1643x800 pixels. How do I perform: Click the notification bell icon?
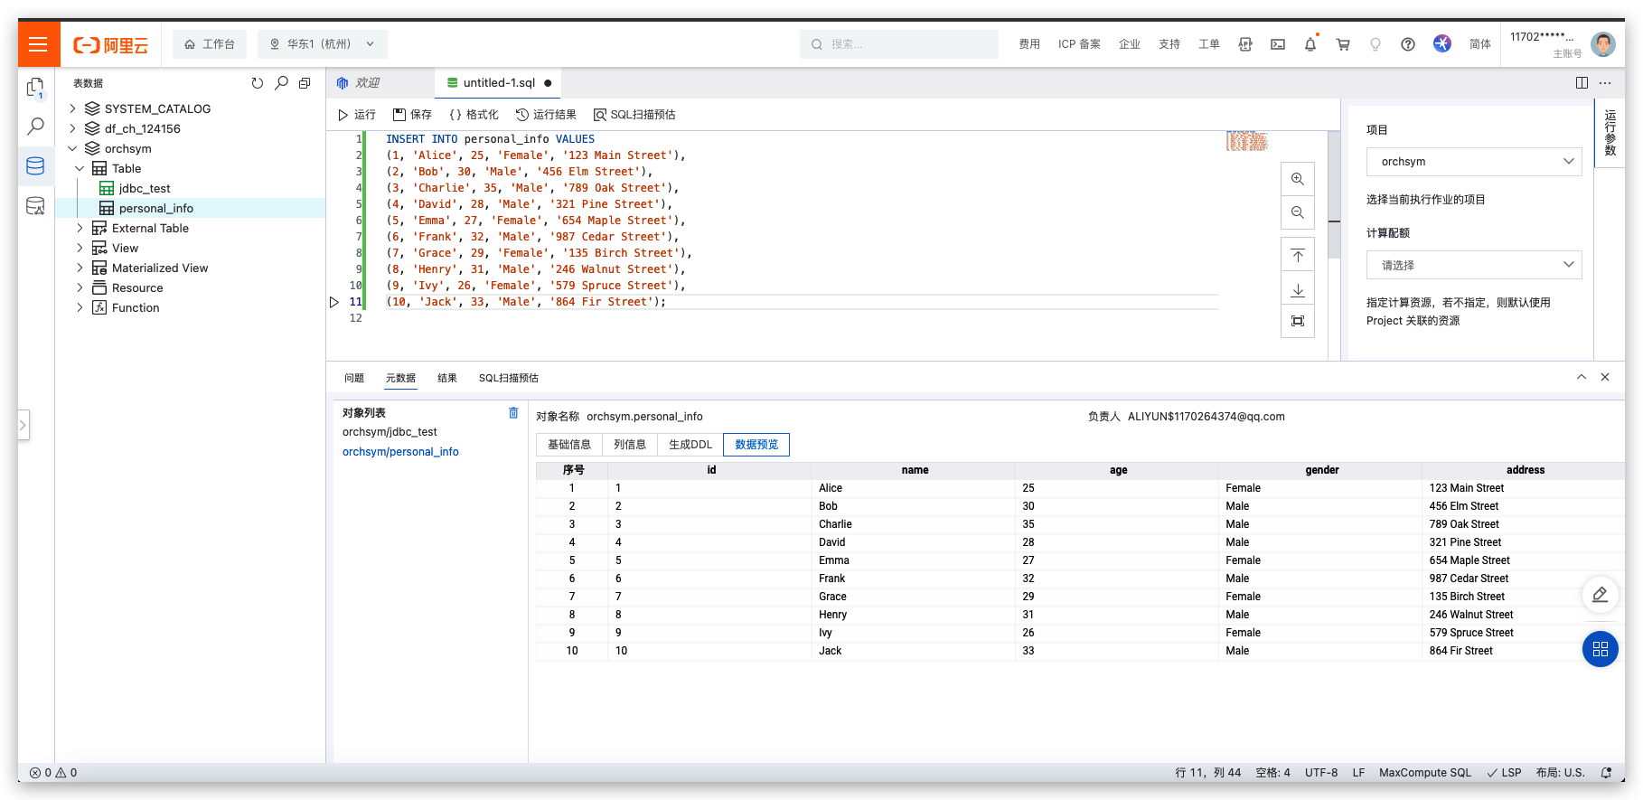pos(1310,44)
